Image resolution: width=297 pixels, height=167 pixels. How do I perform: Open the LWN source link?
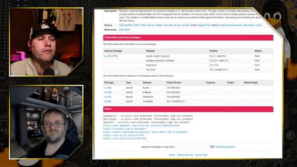[143, 25]
